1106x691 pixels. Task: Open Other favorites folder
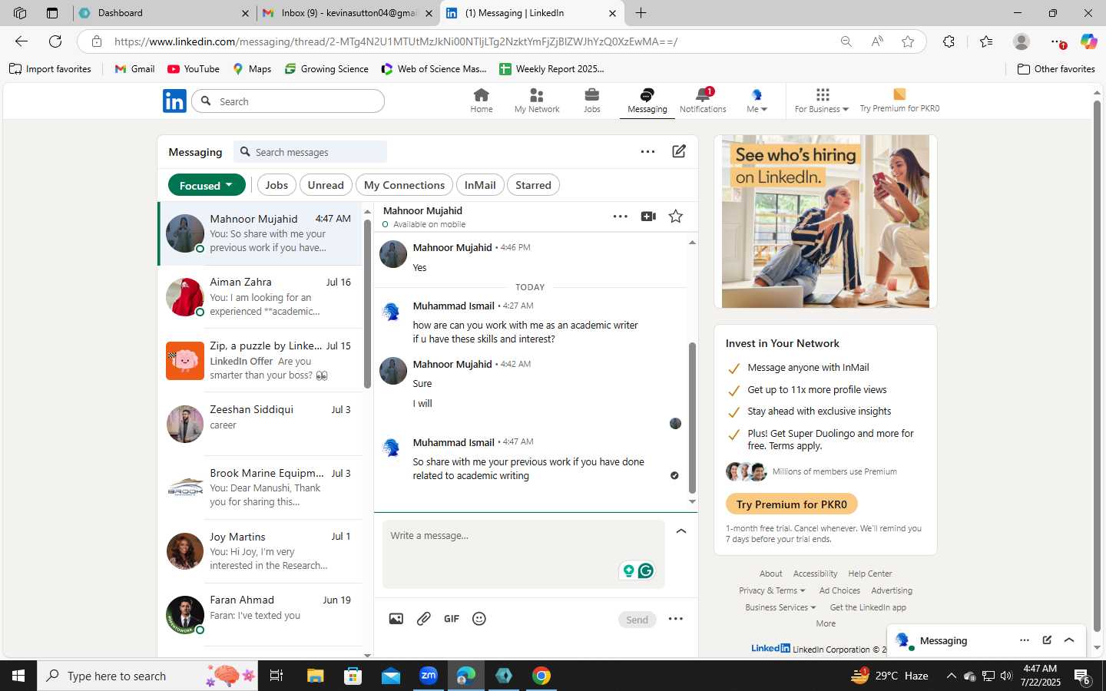click(1056, 69)
